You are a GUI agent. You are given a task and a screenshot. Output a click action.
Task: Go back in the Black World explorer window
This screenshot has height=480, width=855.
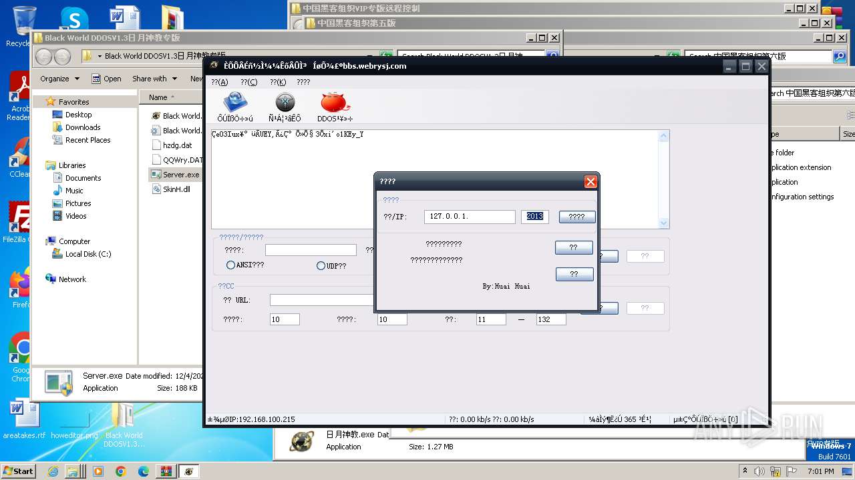click(x=44, y=57)
